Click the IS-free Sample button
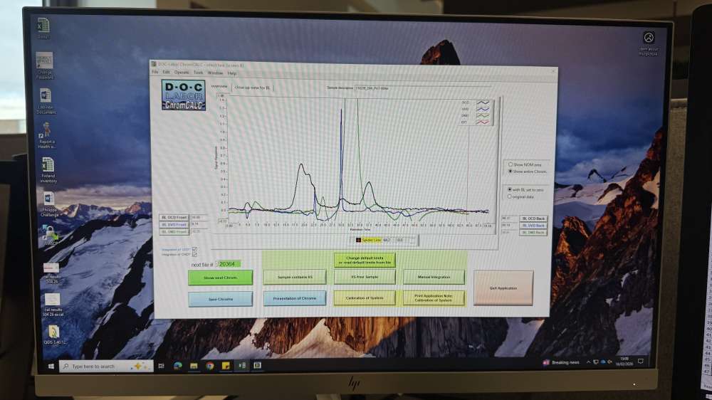 click(x=365, y=276)
